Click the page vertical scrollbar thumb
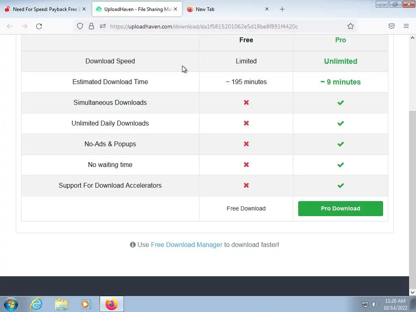The width and height of the screenshot is (416, 312). 412,199
